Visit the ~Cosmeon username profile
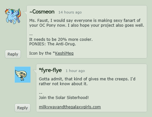The width and height of the screenshot is (152, 117). pos(42,12)
